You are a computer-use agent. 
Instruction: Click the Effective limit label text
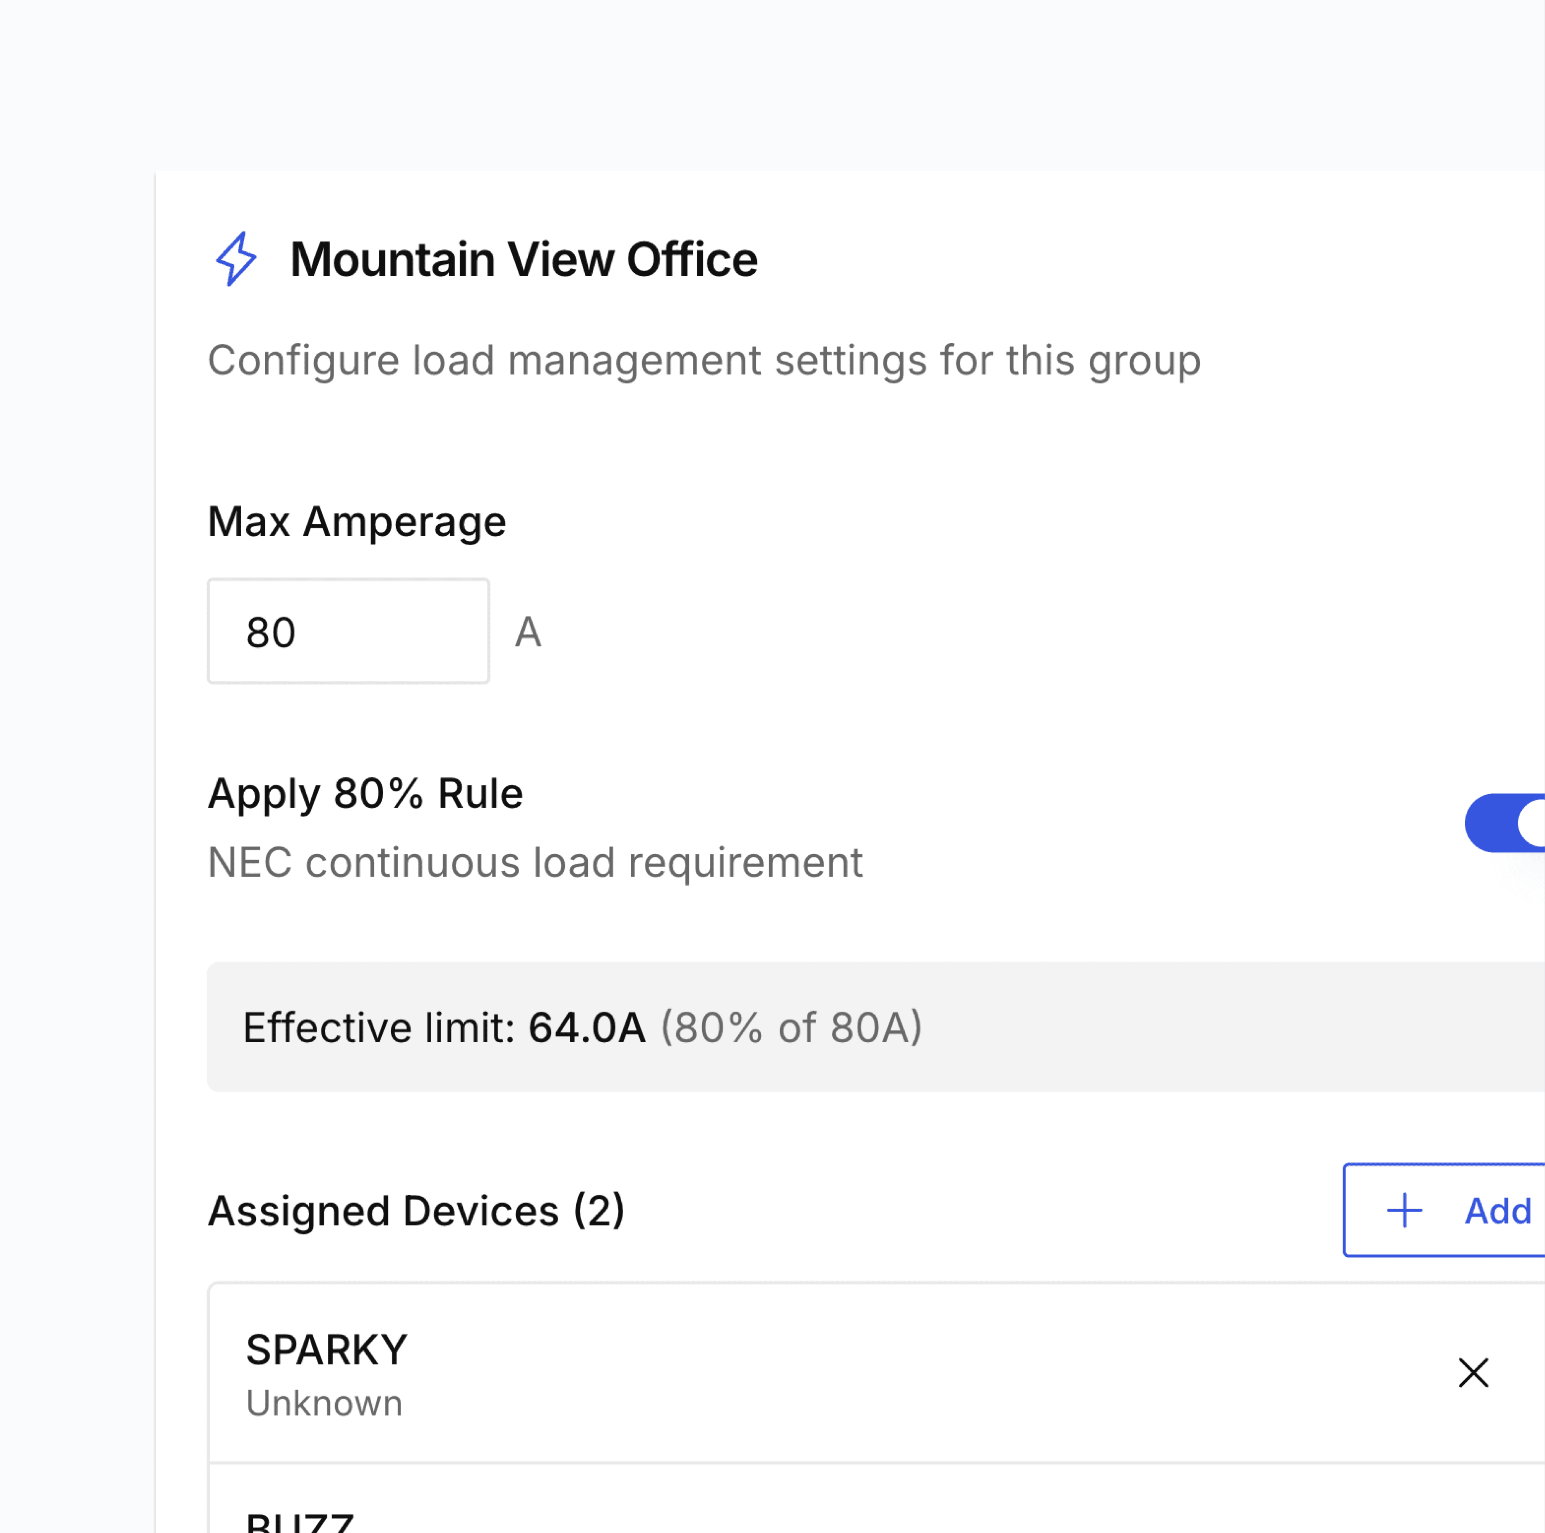(379, 1027)
